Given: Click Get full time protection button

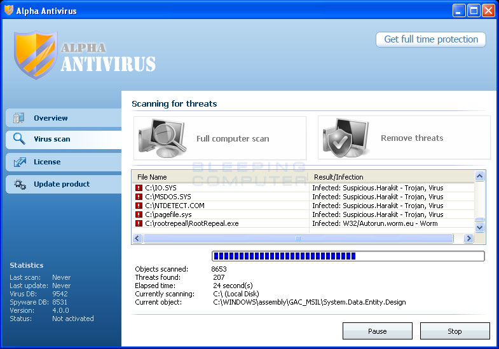Looking at the screenshot, I should (431, 39).
